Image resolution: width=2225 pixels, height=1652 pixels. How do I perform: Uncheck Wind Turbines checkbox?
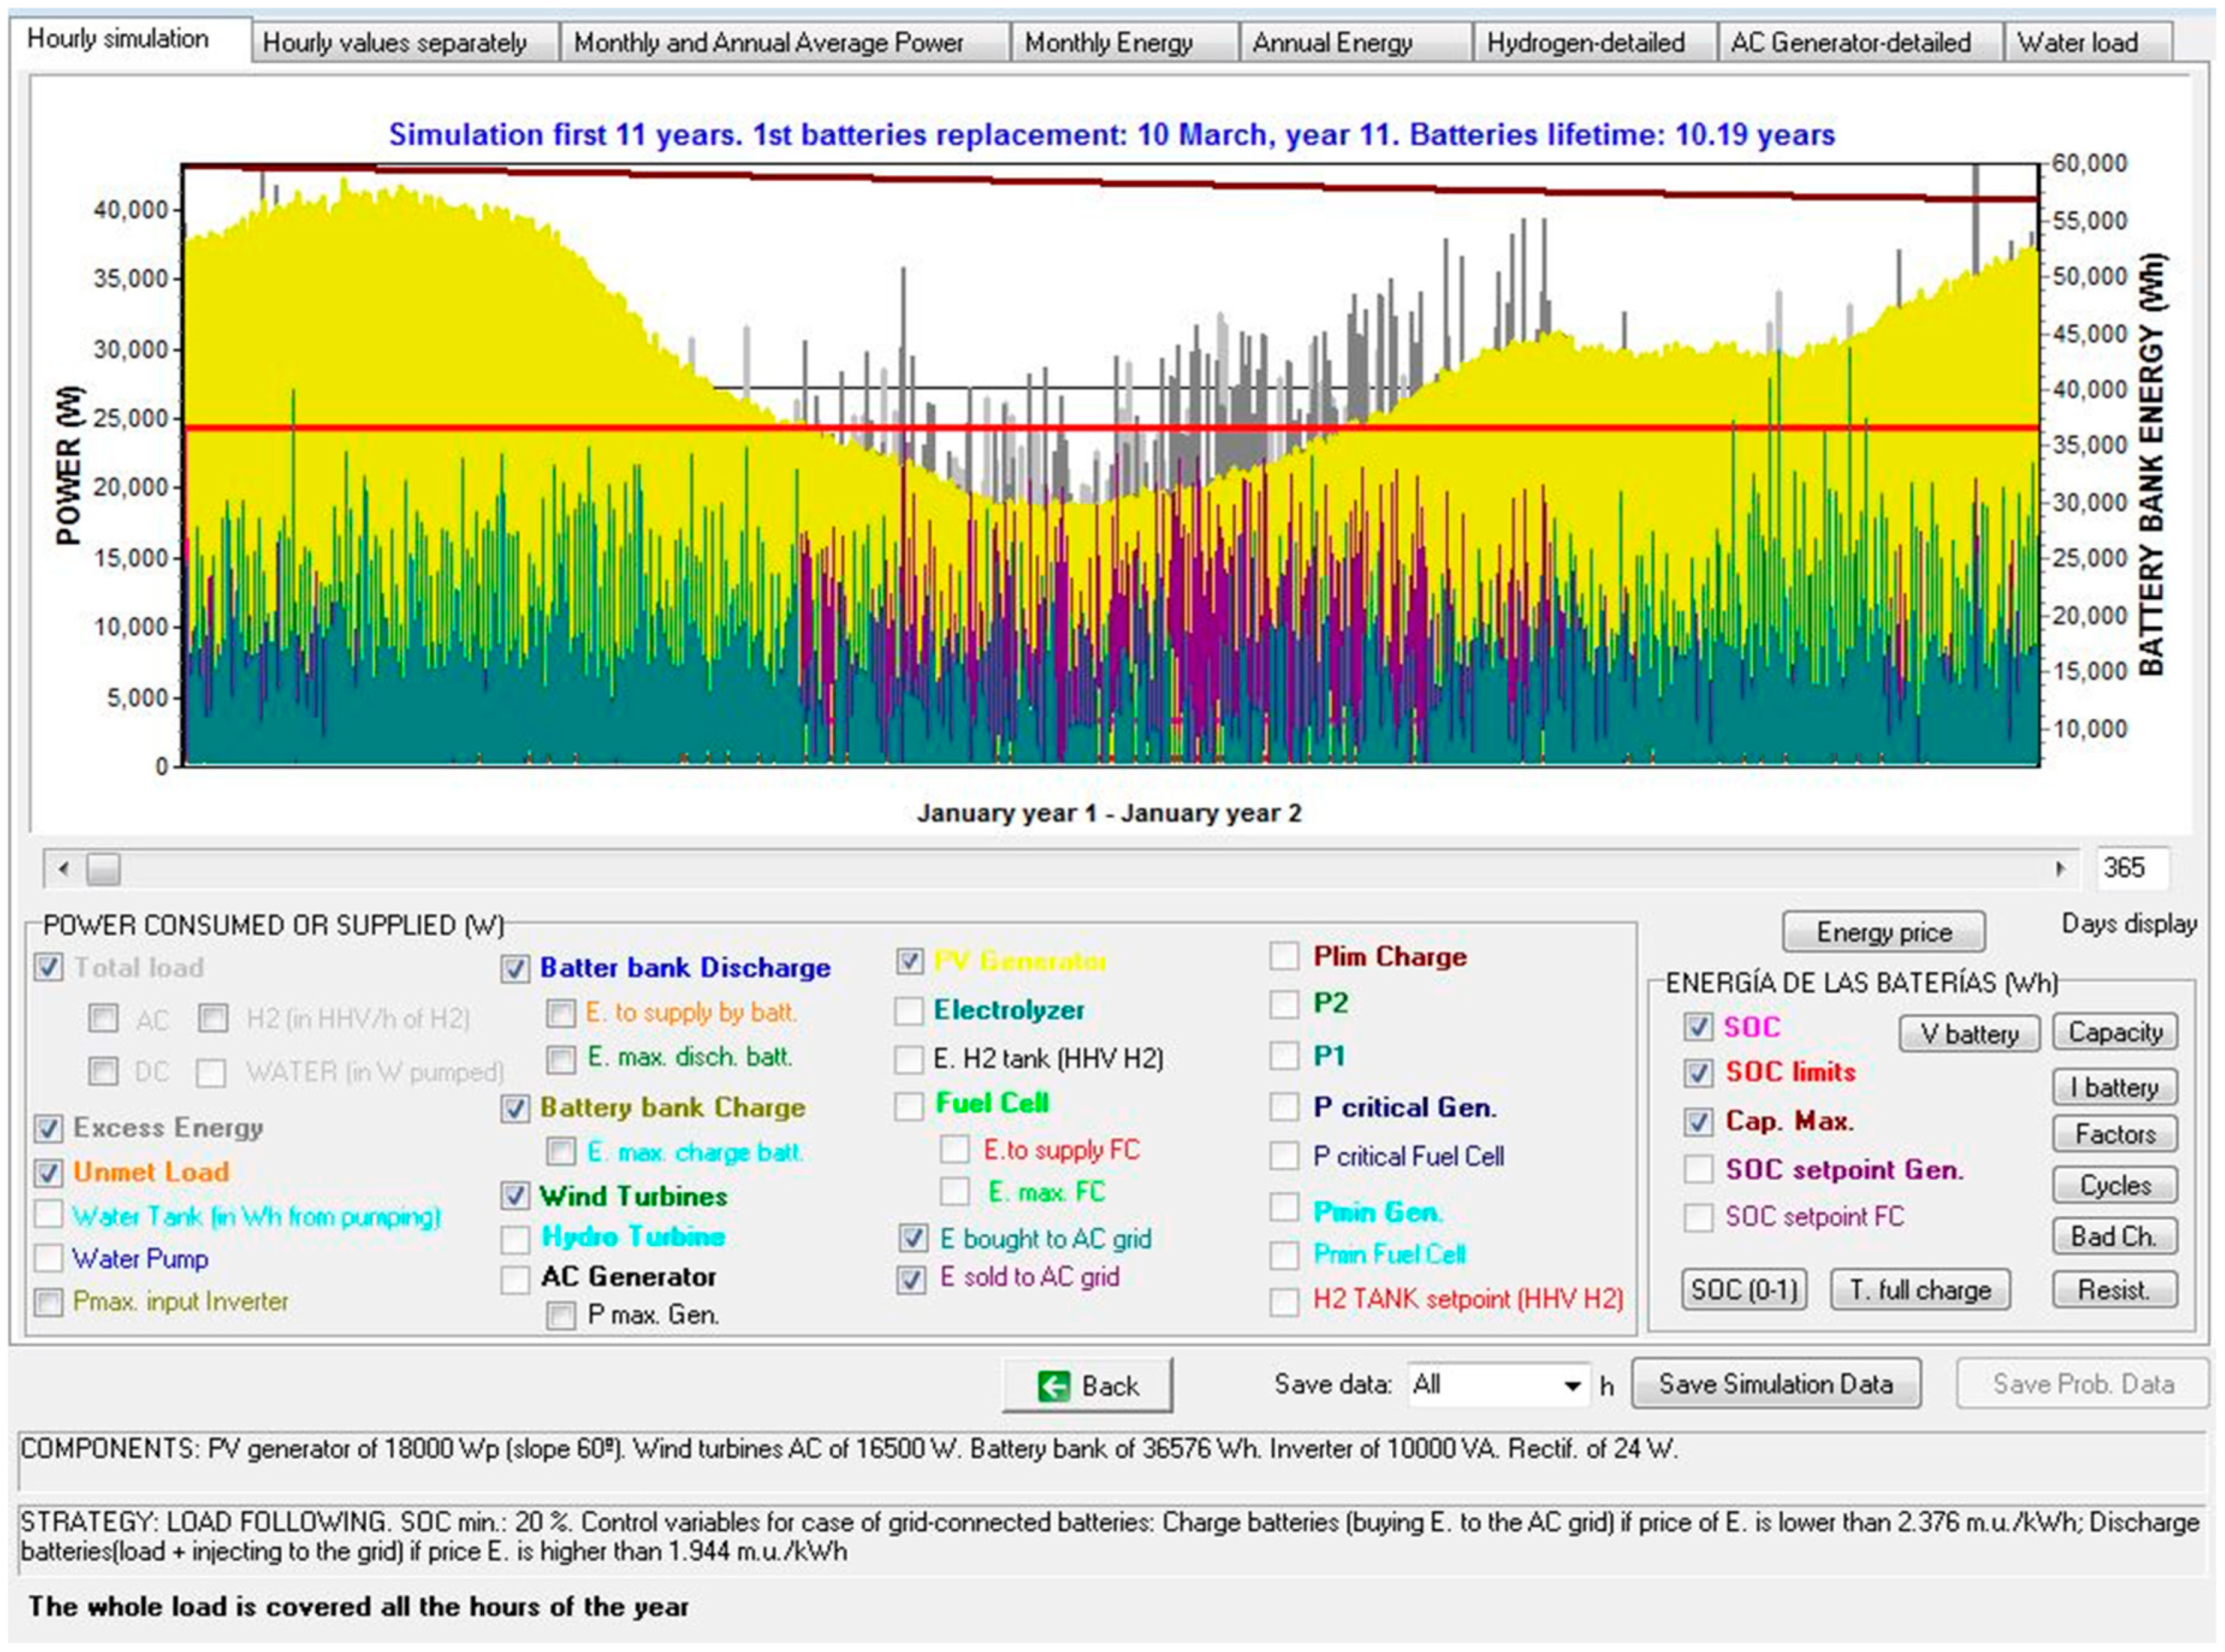pyautogui.click(x=515, y=1195)
